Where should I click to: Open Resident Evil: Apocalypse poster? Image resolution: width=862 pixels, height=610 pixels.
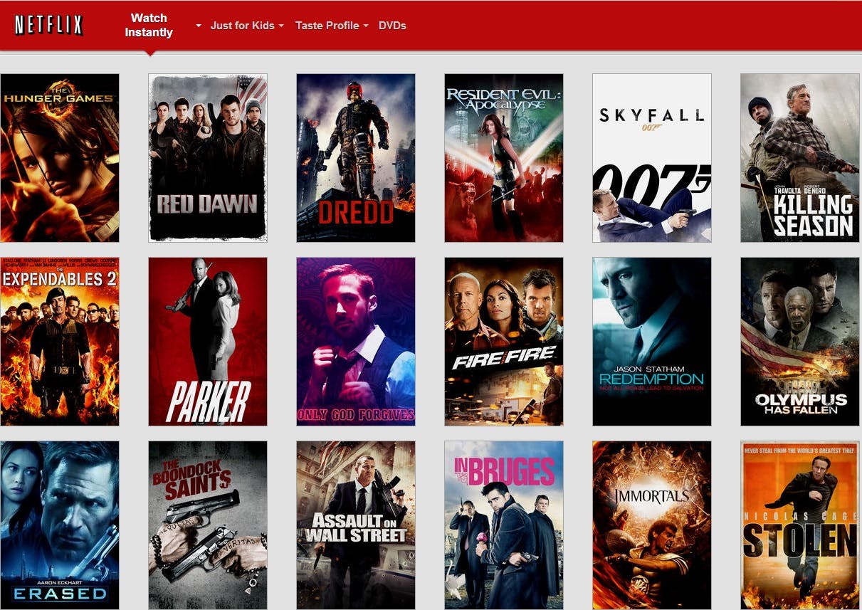[x=504, y=158]
